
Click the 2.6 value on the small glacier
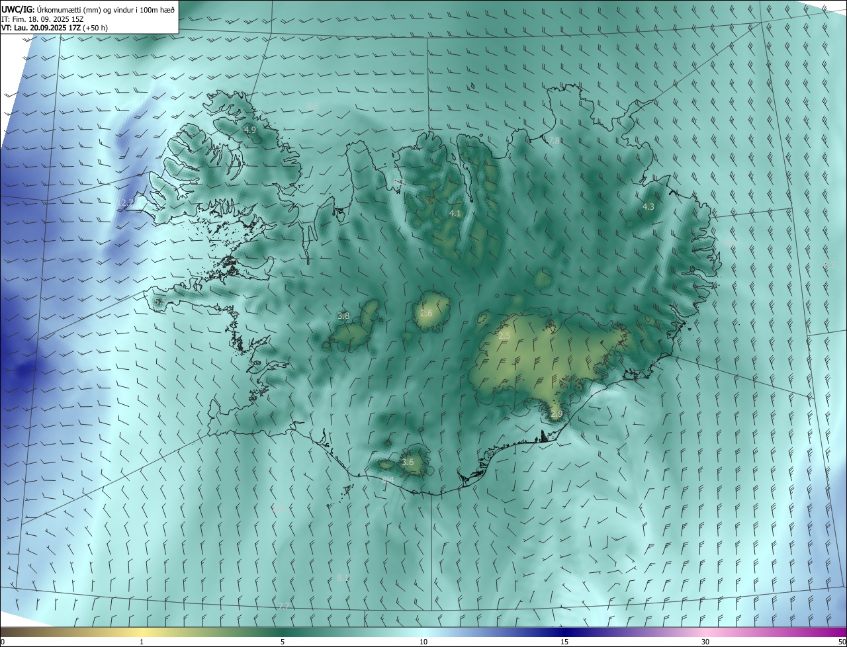click(x=426, y=313)
